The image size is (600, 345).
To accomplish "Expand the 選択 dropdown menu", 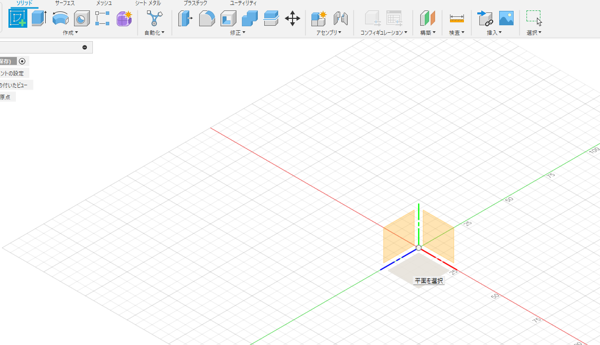I will 534,33.
